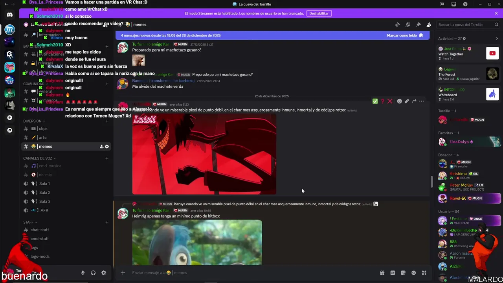This screenshot has height=283, width=503.
Task: Join voice channel Sala 1
Action: click(66, 184)
